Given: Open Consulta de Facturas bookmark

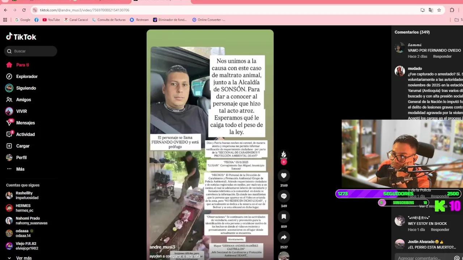Looking at the screenshot, I should (x=109, y=20).
